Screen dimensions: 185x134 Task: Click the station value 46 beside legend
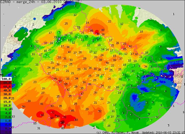pyautogui.click(x=11, y=109)
